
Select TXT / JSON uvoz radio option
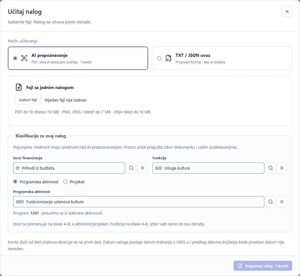point(159,58)
